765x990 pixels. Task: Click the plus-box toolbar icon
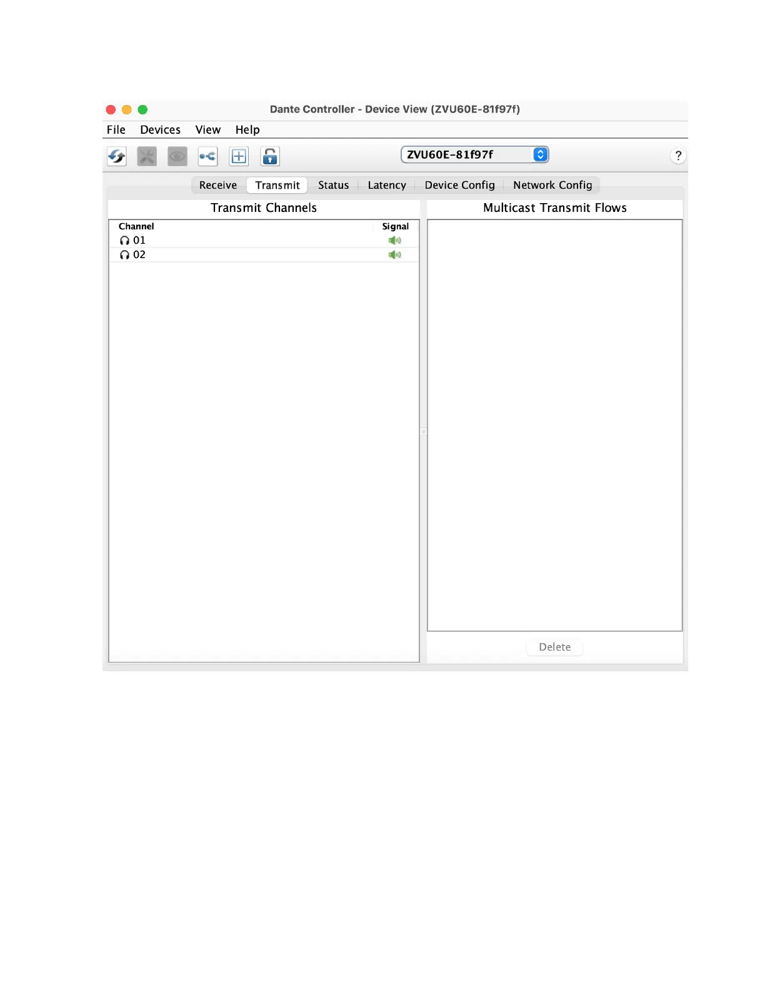tap(239, 156)
